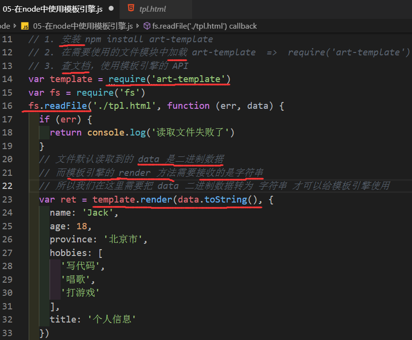Click the '唱歌' array item
The width and height of the screenshot is (412, 340).
[76, 279]
